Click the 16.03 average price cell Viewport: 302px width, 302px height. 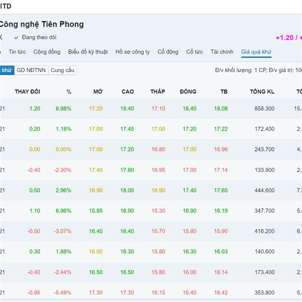221,251
